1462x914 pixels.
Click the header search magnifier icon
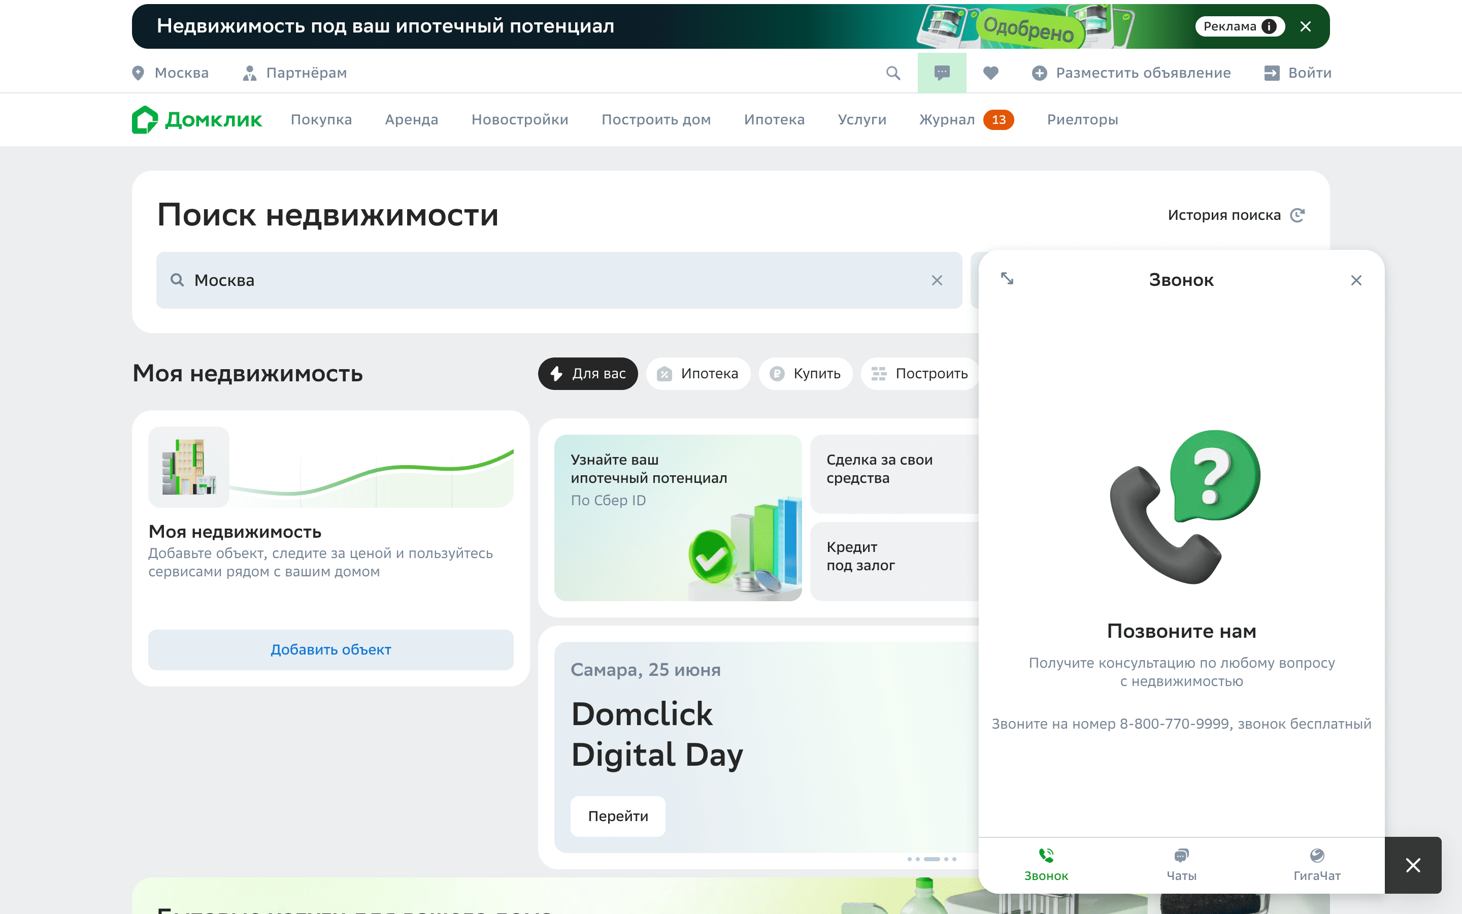[893, 73]
